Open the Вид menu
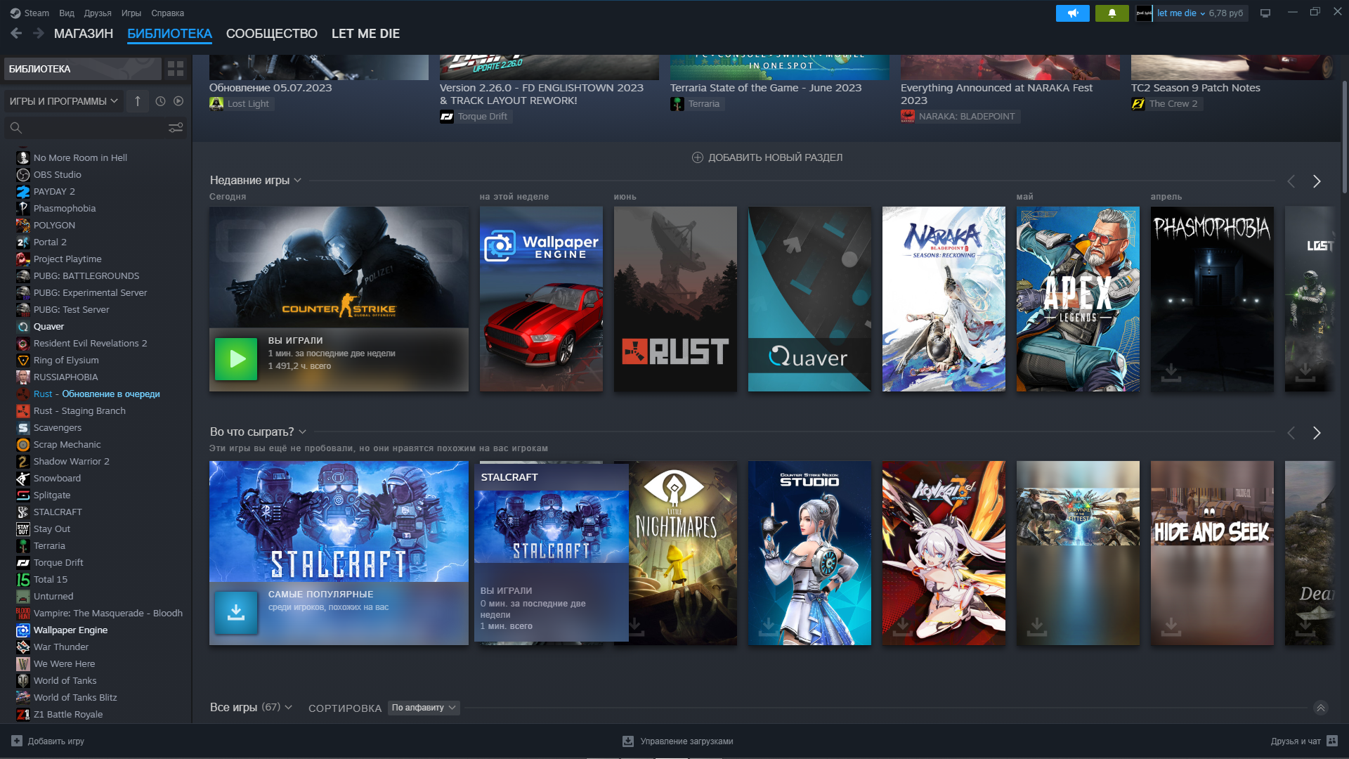1349x759 pixels. coord(67,13)
